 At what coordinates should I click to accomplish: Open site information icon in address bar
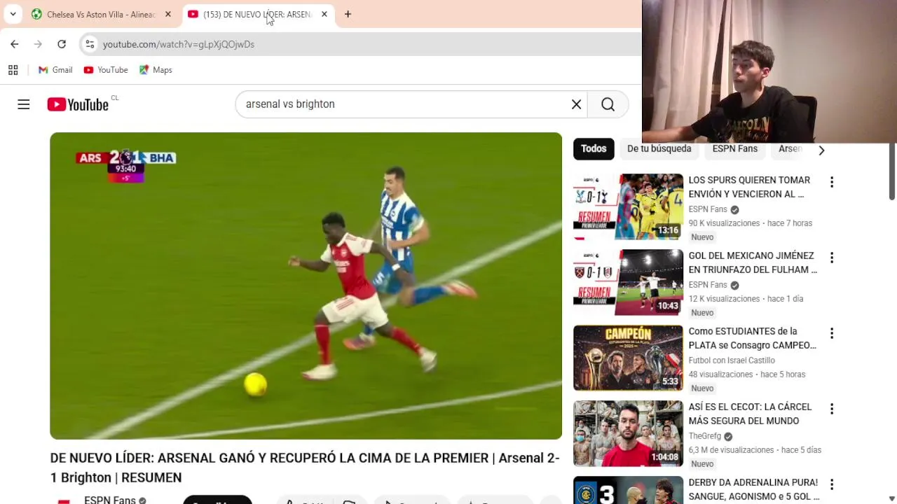[x=90, y=44]
